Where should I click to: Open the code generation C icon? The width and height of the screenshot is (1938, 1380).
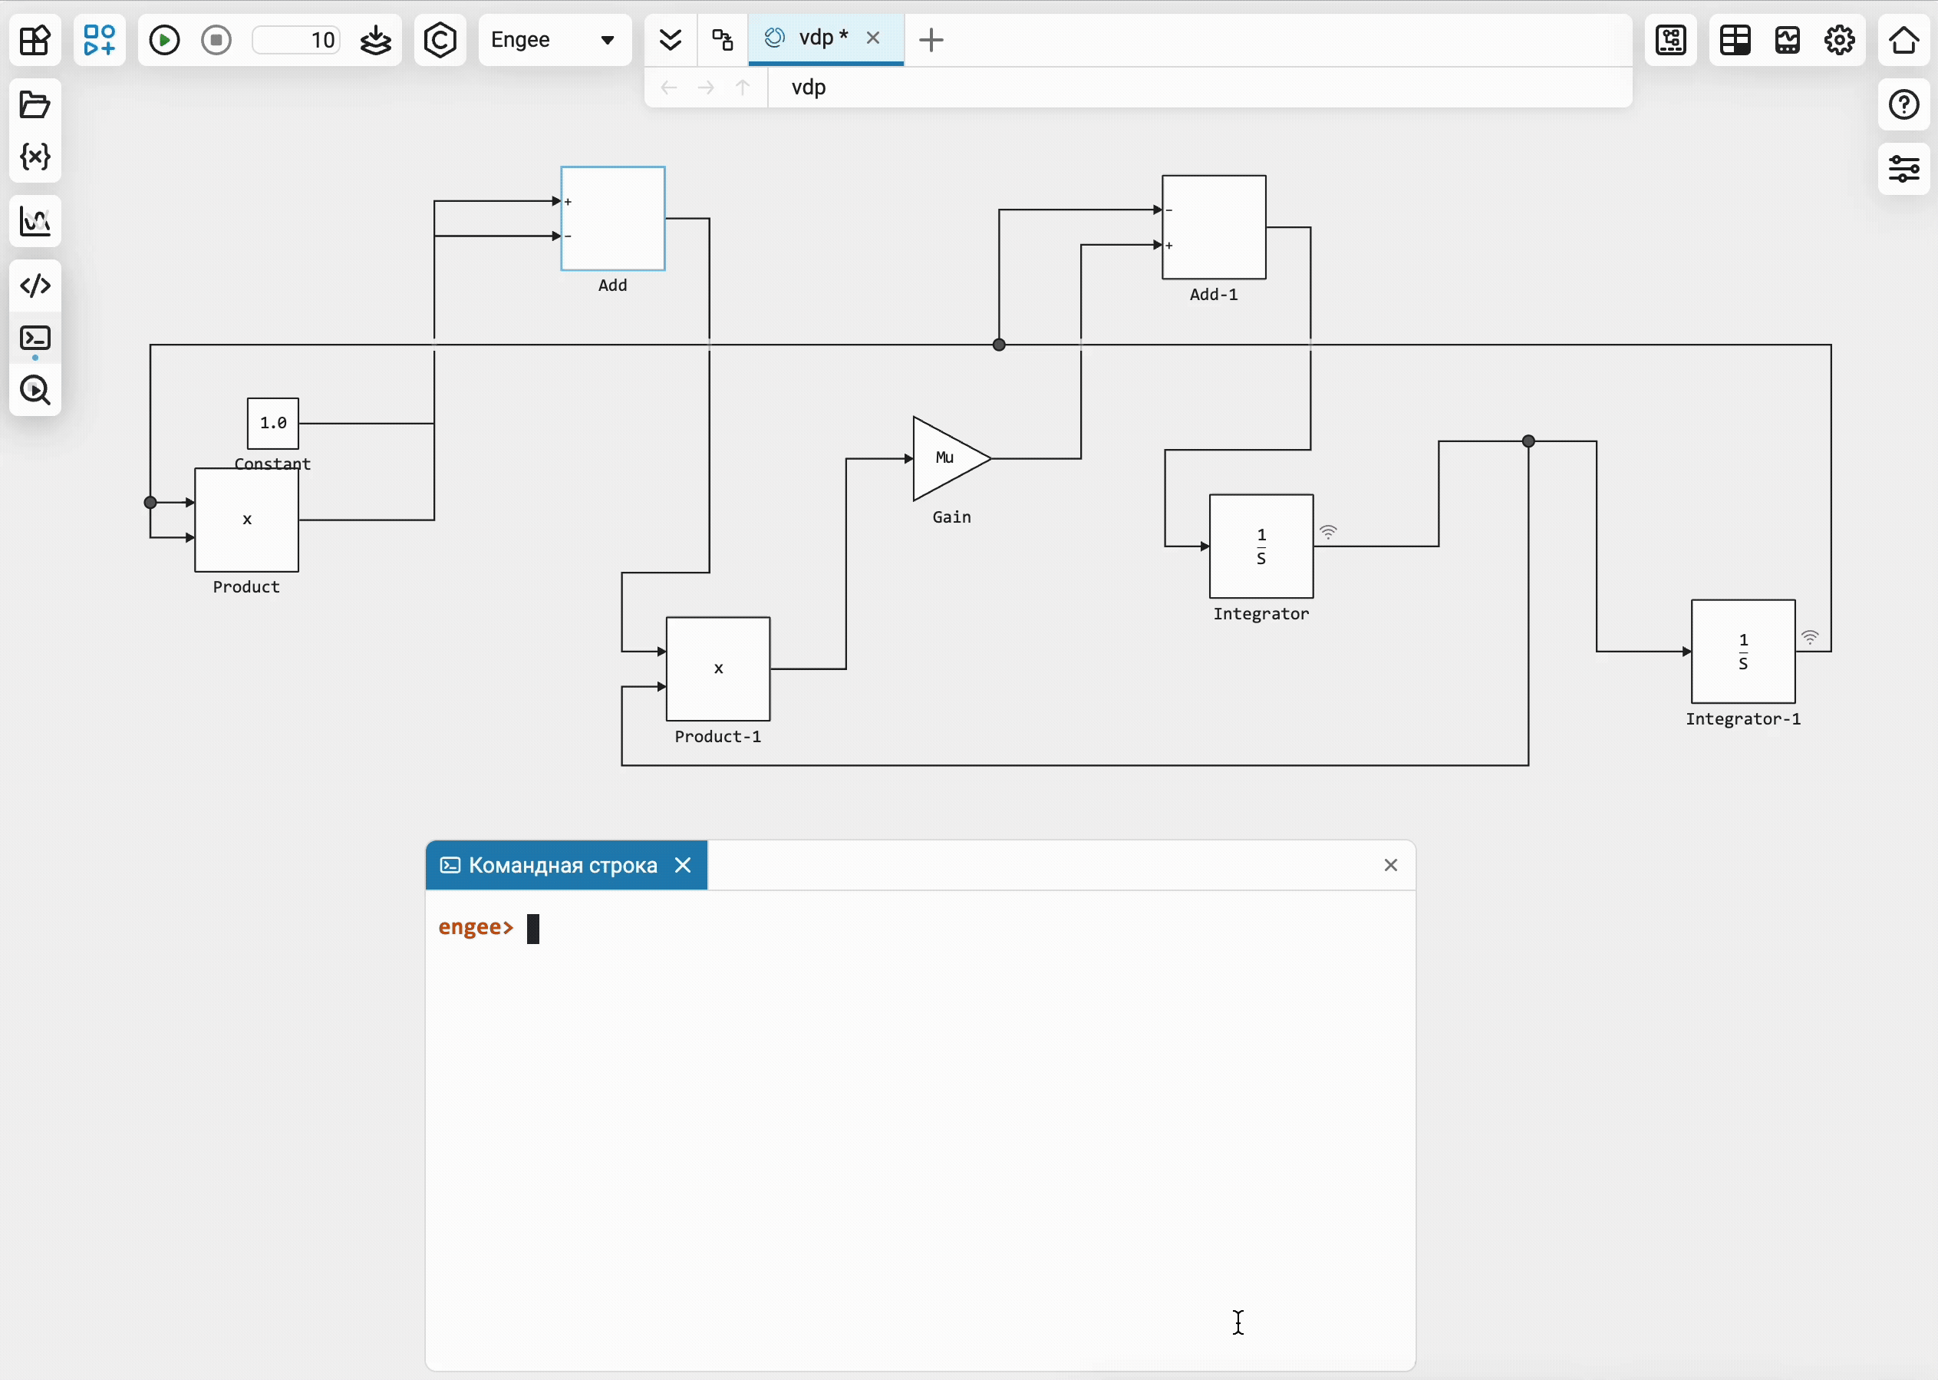point(440,40)
